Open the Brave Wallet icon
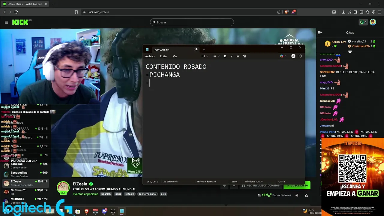The height and width of the screenshot is (216, 384). (x=361, y=12)
